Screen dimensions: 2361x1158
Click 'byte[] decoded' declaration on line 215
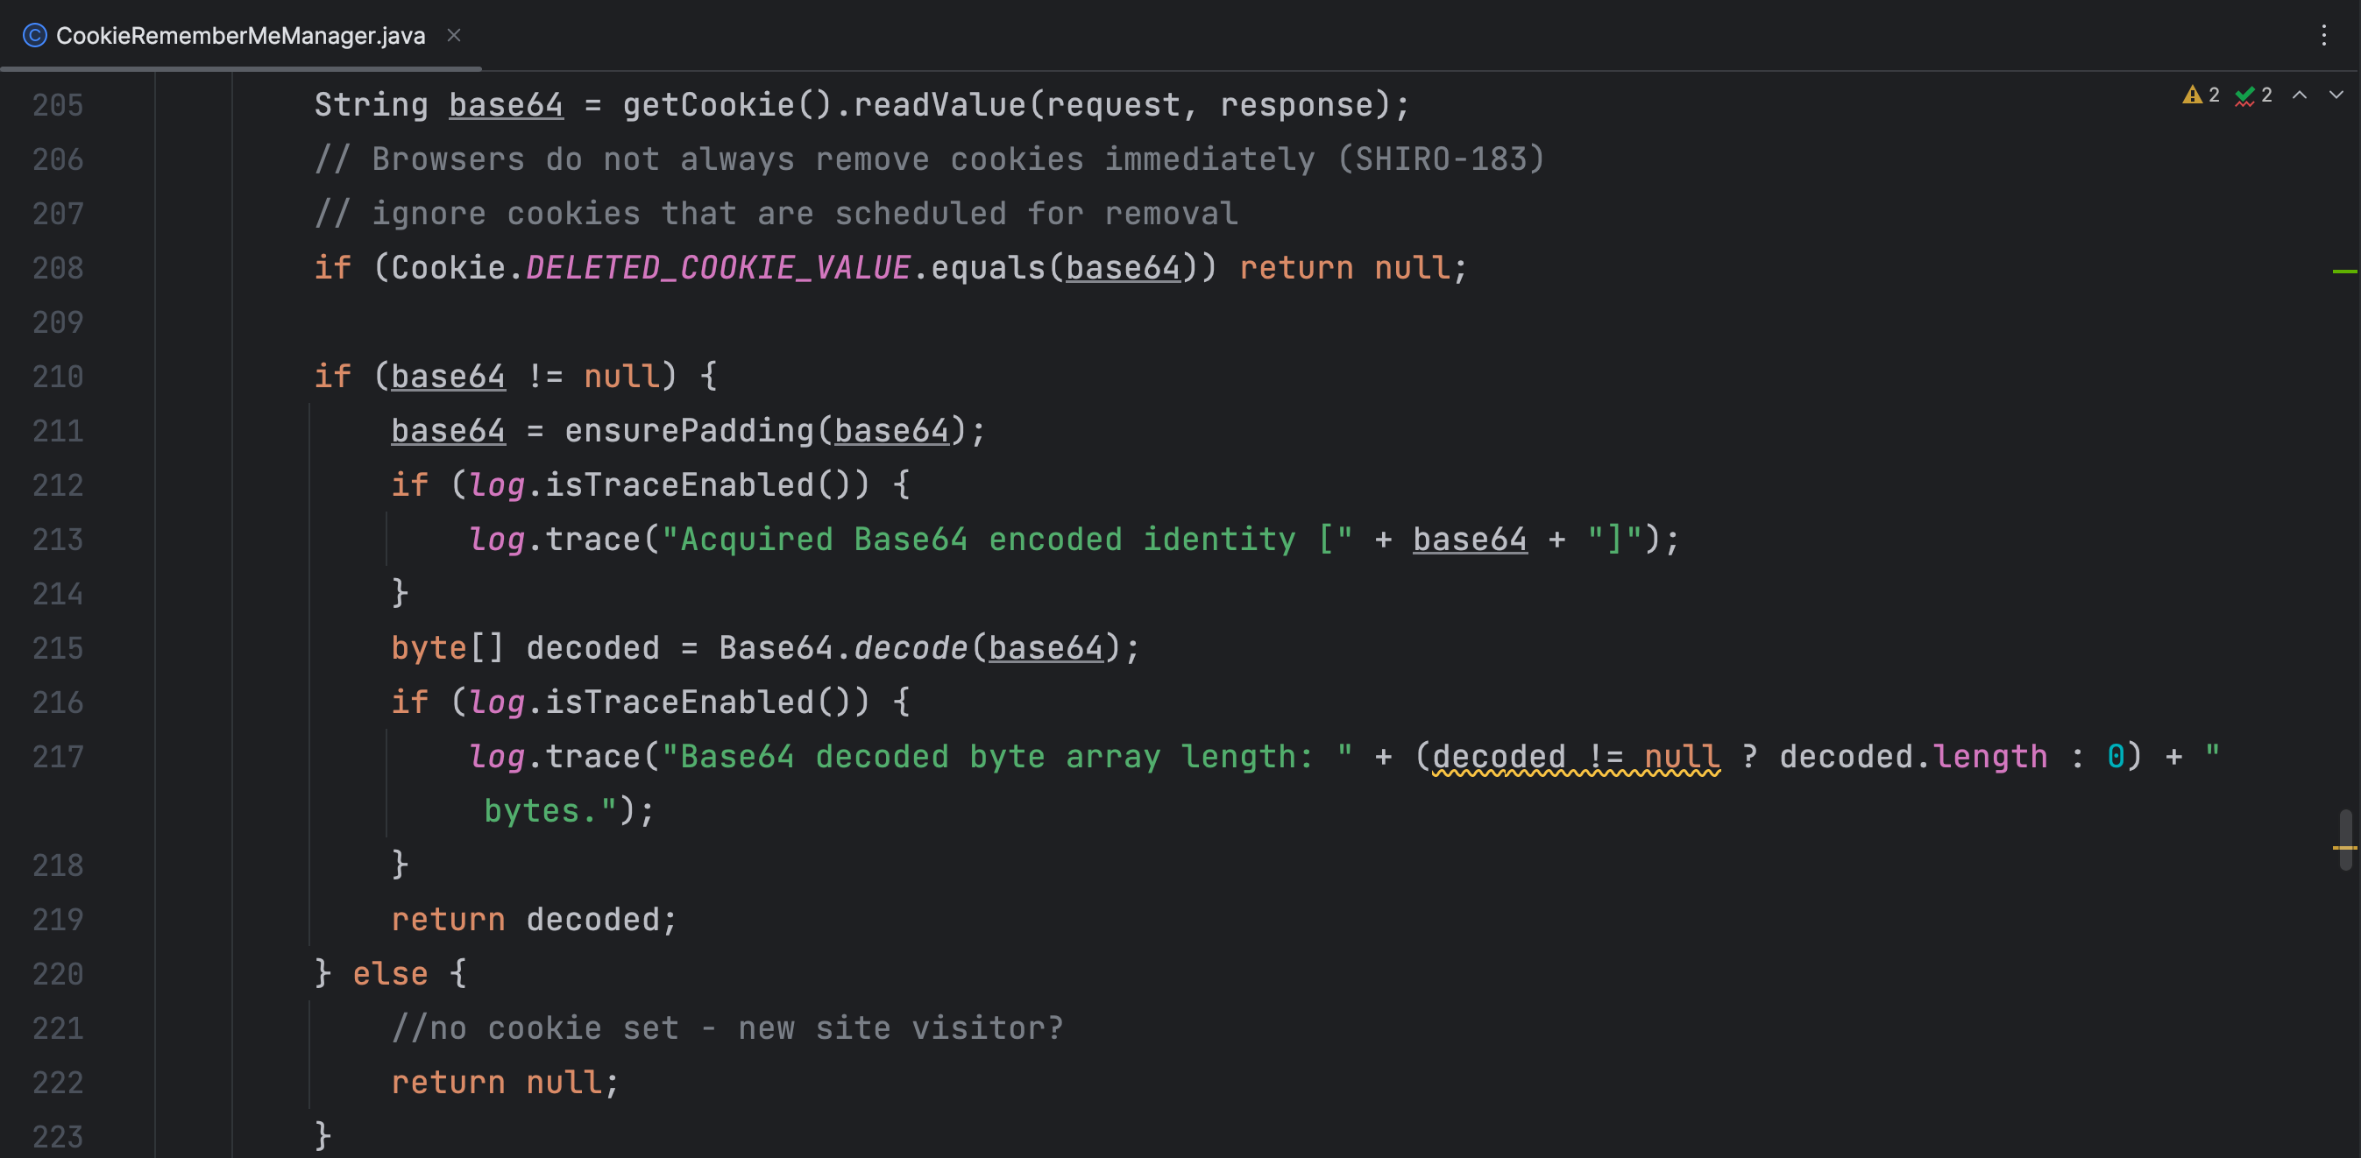click(x=524, y=647)
